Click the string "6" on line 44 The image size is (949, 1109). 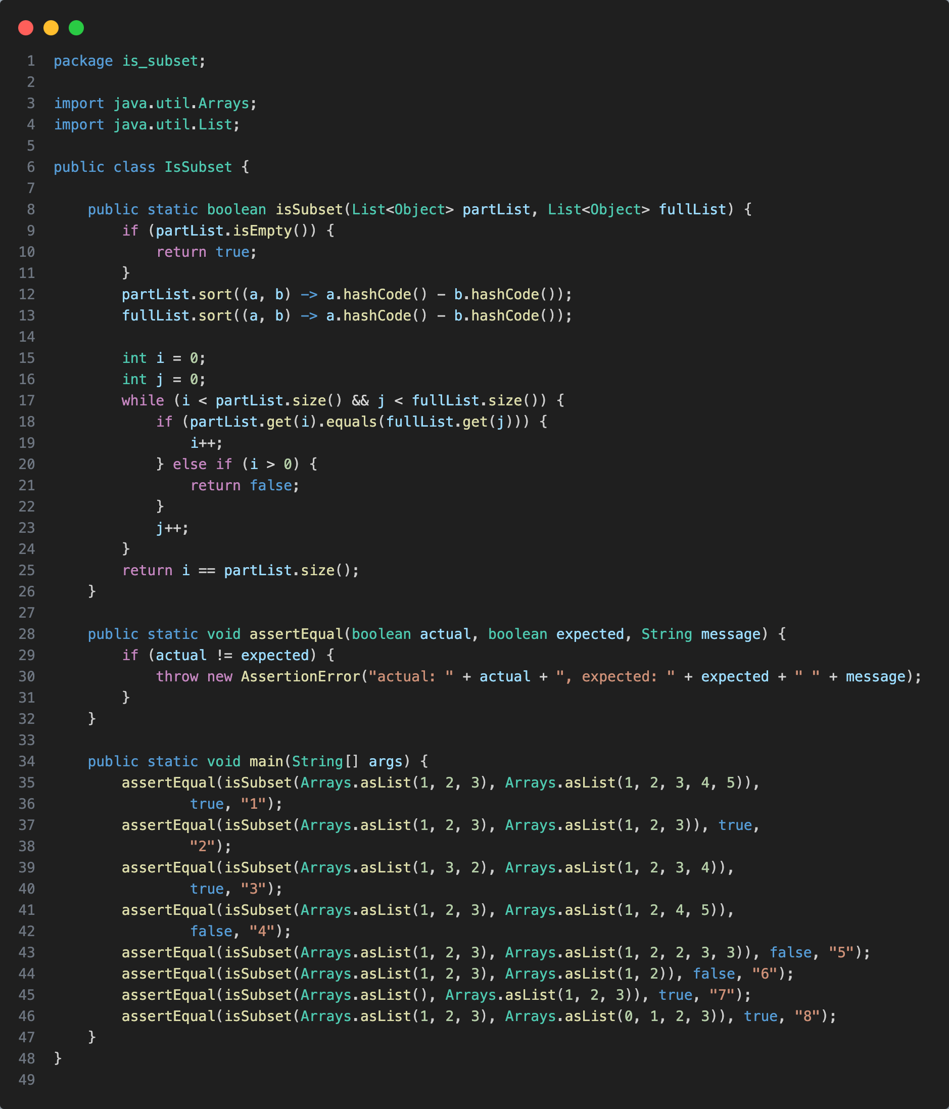[x=765, y=974]
